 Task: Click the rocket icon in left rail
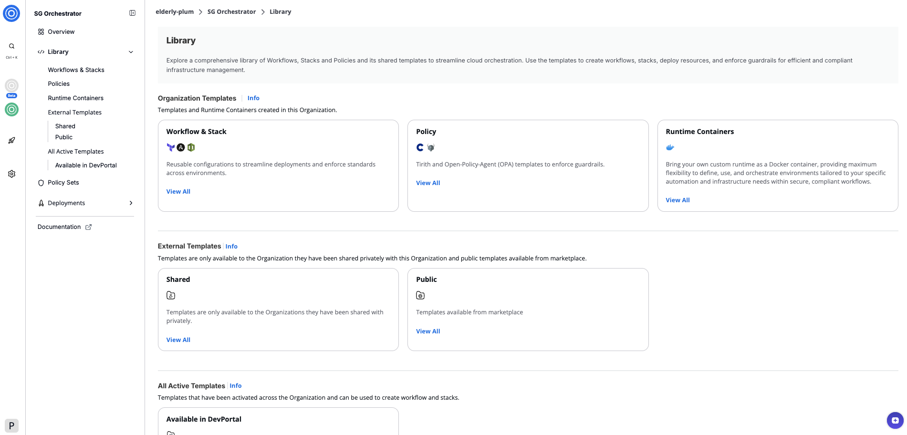(x=11, y=140)
